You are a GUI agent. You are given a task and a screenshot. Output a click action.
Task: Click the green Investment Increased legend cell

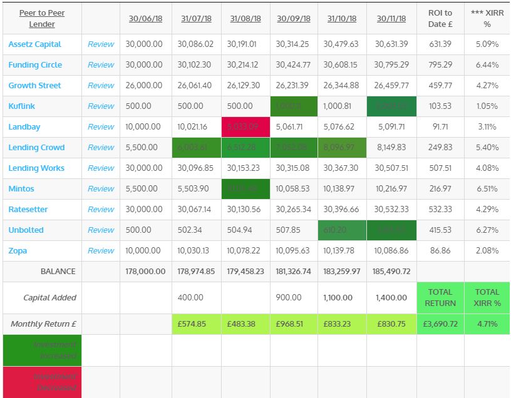(x=42, y=350)
